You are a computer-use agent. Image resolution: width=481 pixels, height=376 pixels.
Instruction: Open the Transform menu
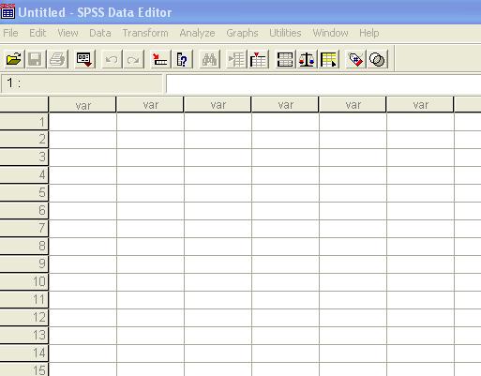point(145,33)
